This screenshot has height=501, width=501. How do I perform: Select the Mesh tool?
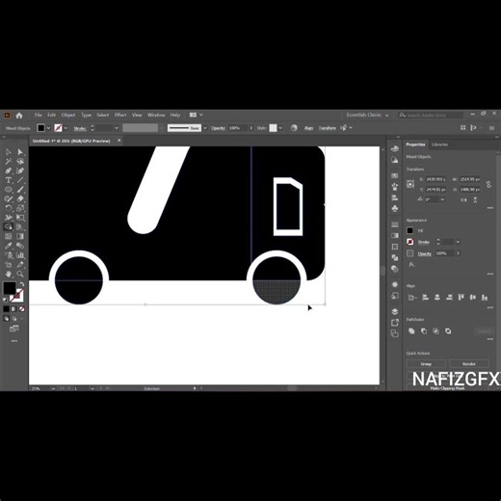(9, 236)
